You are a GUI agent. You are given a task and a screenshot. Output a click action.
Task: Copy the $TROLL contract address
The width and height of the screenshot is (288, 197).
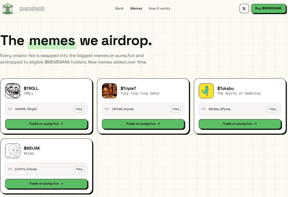(x=79, y=109)
